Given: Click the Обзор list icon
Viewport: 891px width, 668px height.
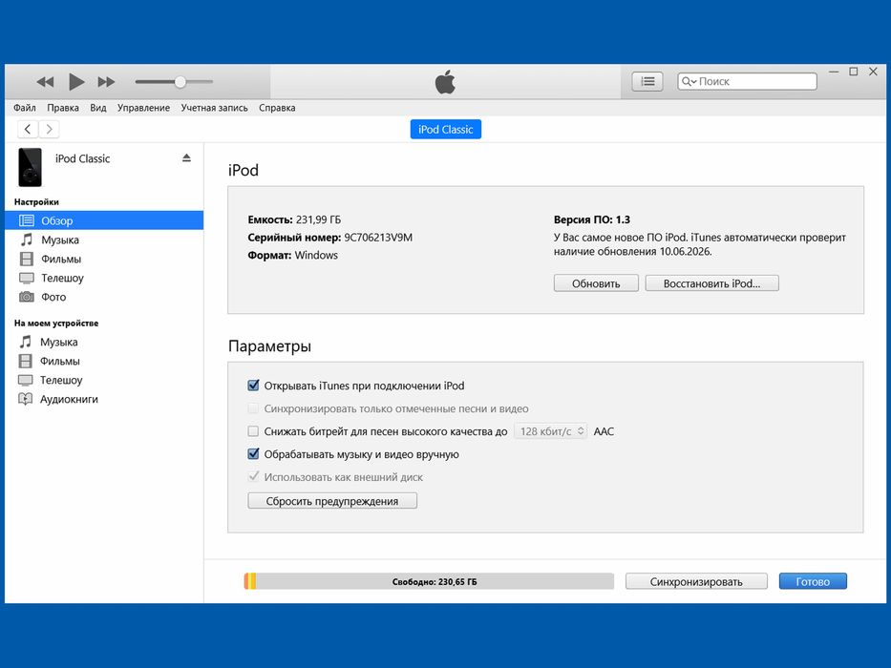Looking at the screenshot, I should [x=27, y=220].
